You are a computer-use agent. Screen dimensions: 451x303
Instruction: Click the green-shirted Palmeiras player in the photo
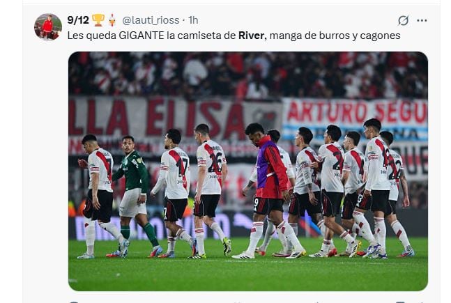(x=134, y=196)
